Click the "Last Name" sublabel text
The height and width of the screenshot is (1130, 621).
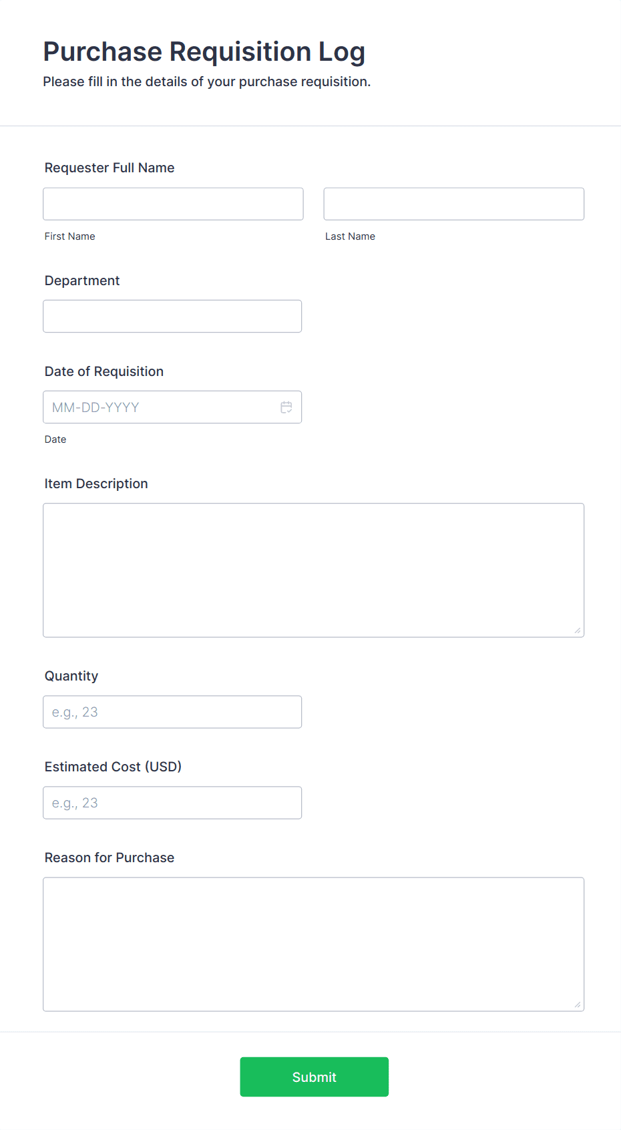point(350,236)
